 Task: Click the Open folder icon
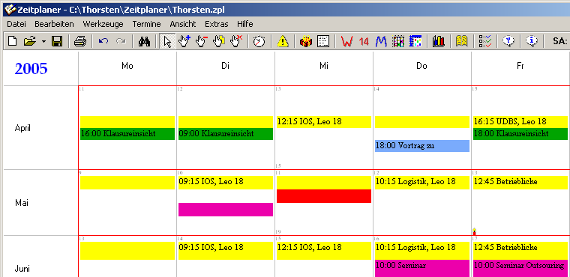[29, 41]
